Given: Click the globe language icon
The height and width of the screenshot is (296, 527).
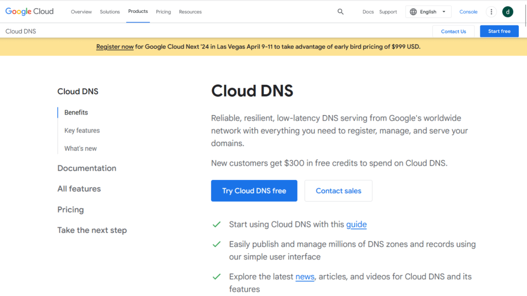Looking at the screenshot, I should click(x=413, y=12).
